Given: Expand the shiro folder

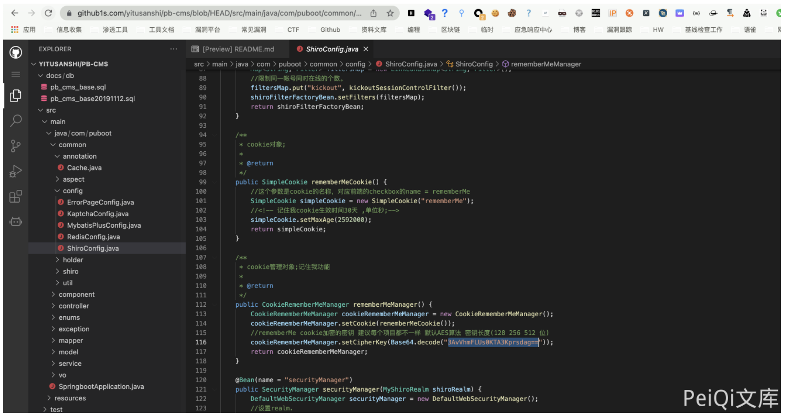Looking at the screenshot, I should point(71,271).
